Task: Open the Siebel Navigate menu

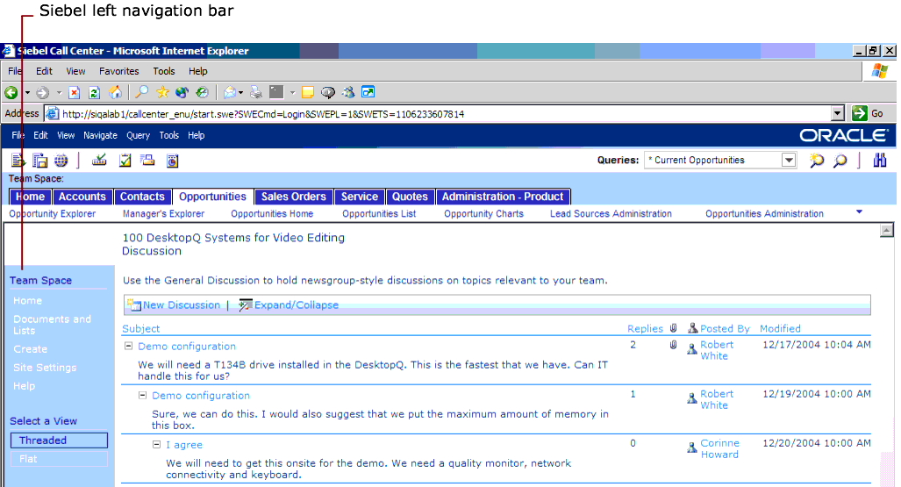Action: coord(101,136)
